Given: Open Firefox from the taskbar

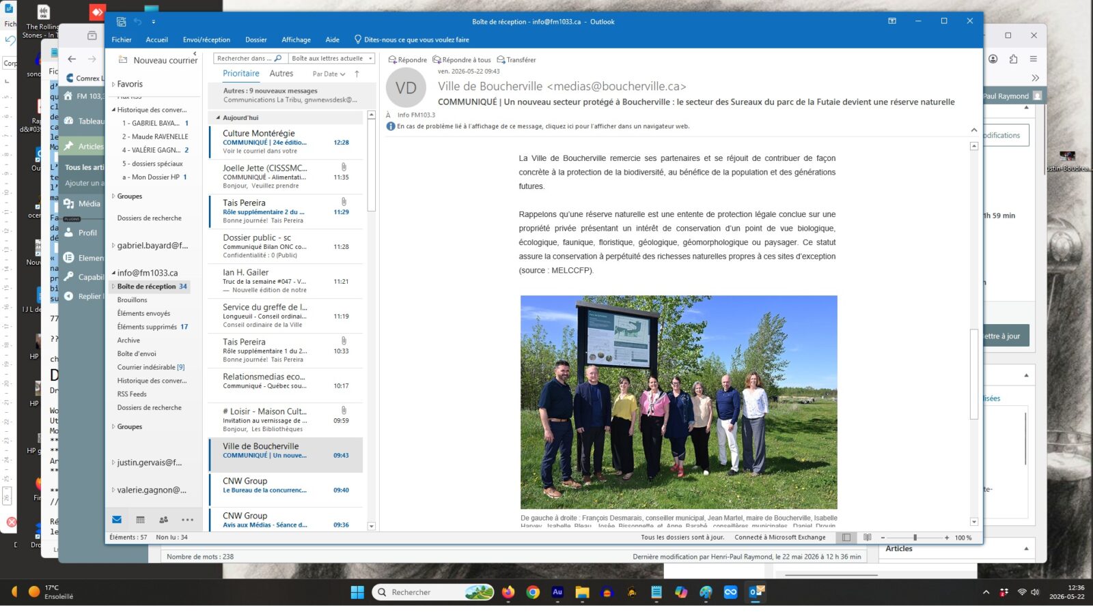Looking at the screenshot, I should (508, 592).
